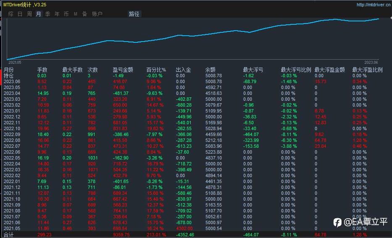Switch to the 综 summary tab

(11, 14)
